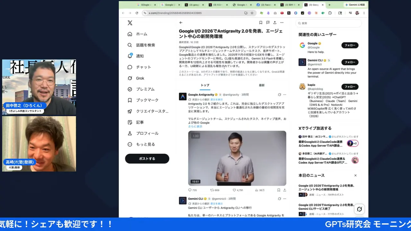Click the browser back button
This screenshot has height=231, width=411.
[123, 13]
